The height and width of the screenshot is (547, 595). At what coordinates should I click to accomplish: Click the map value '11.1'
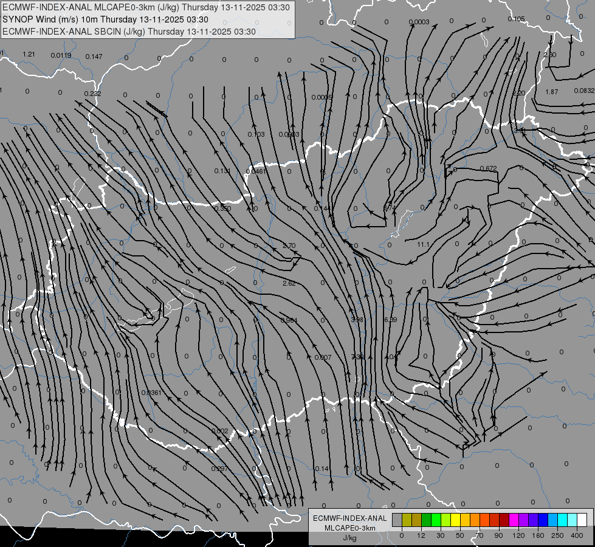[x=423, y=244]
